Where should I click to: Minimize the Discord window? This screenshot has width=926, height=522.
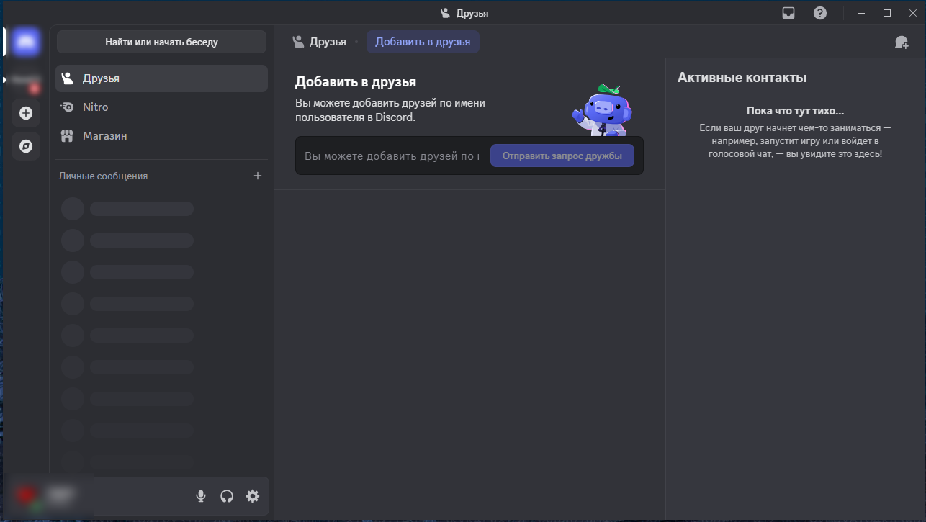coord(860,13)
